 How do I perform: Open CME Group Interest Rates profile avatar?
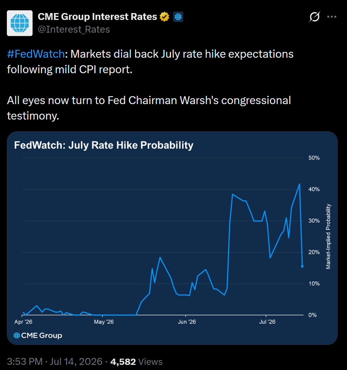coord(20,23)
